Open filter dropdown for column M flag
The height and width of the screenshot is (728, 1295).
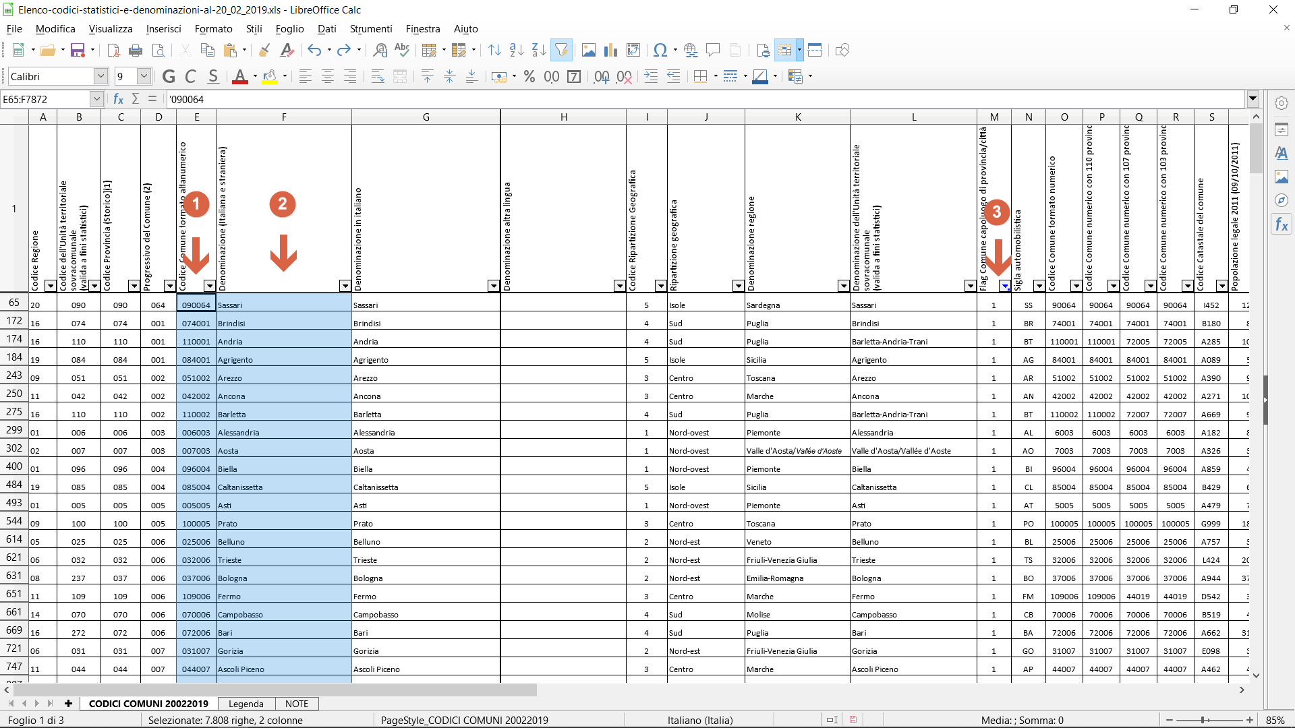[x=1005, y=286]
